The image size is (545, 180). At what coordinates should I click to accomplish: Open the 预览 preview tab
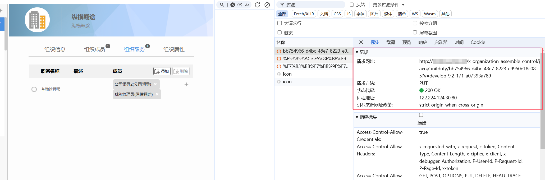pos(407,42)
